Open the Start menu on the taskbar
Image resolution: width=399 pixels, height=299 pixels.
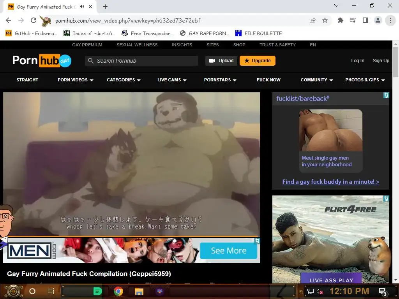pyautogui.click(x=14, y=291)
